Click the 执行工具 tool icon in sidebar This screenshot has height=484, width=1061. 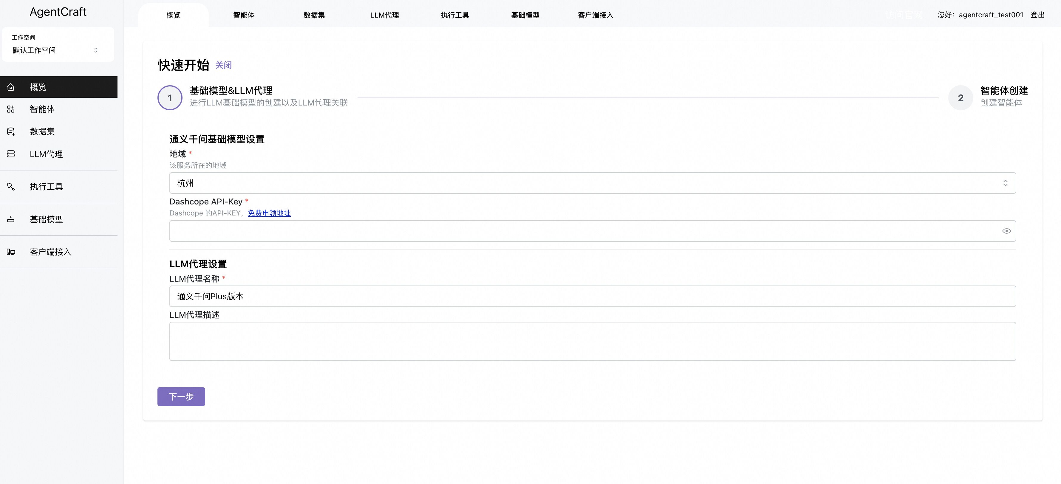click(11, 187)
